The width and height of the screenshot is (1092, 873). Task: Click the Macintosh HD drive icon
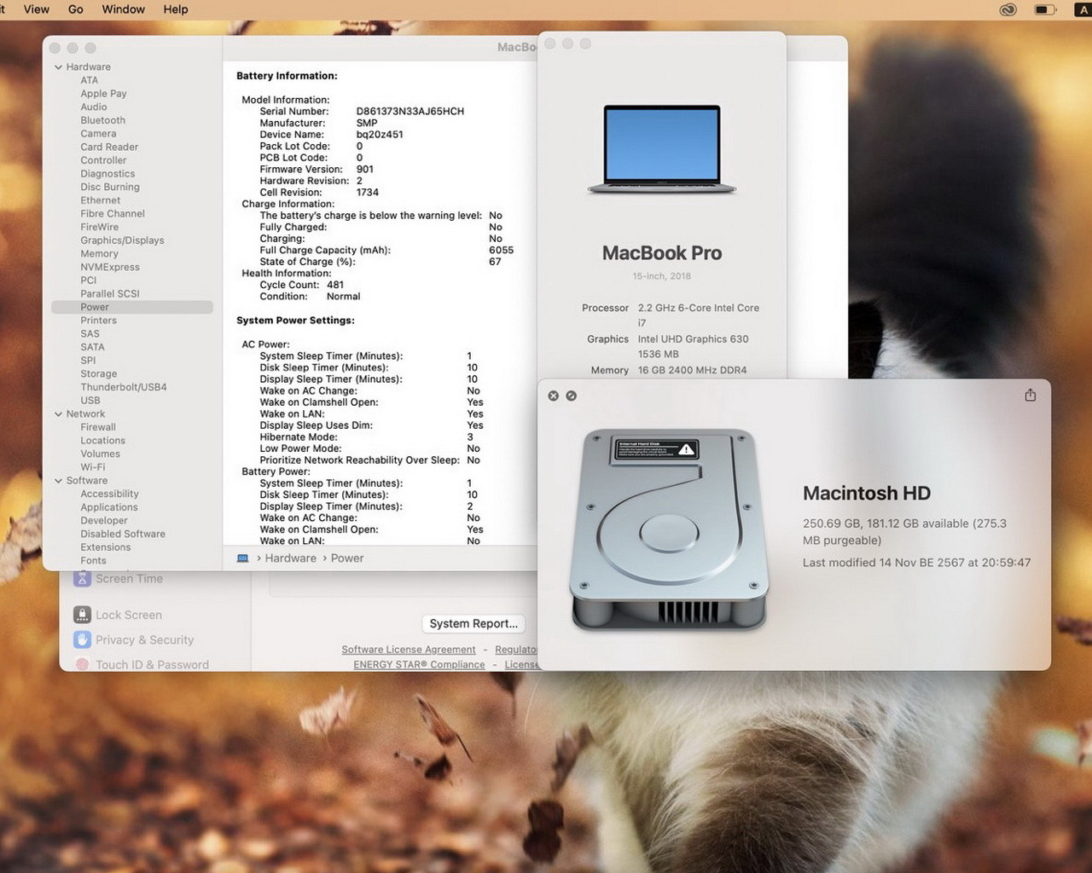pos(669,529)
